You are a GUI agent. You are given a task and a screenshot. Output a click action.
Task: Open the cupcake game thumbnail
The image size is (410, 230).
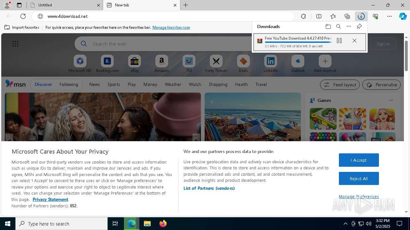(x=353, y=119)
